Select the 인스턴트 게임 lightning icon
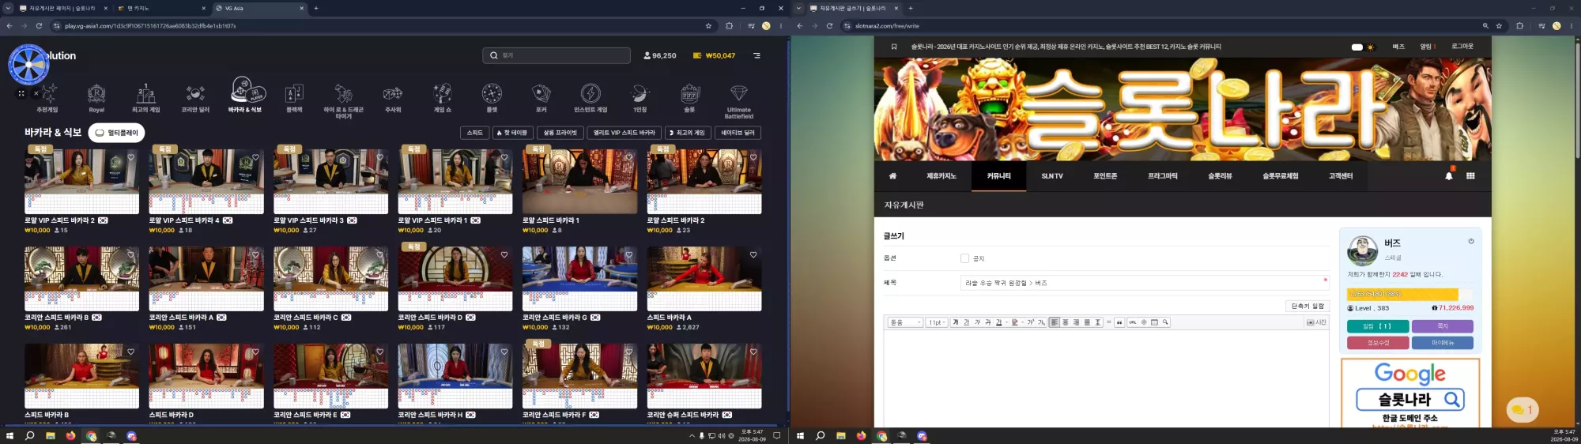This screenshot has height=444, width=1581. 591,94
